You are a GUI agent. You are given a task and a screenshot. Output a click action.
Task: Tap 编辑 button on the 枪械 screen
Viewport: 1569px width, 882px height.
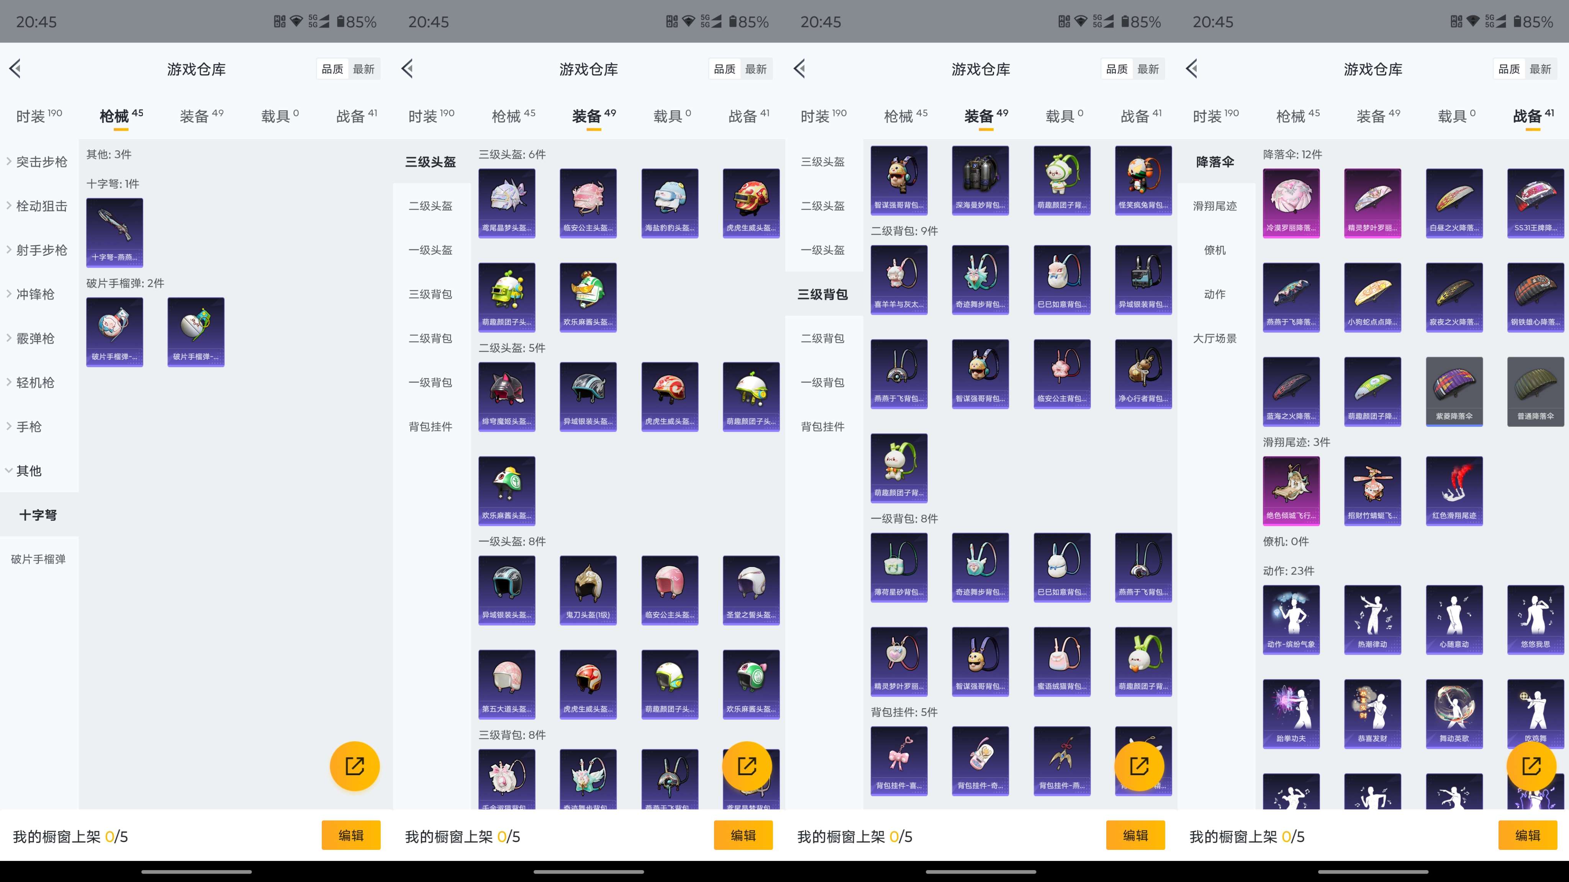[x=351, y=835]
